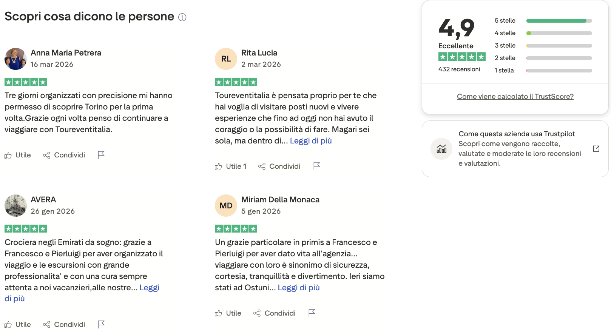Click the chart icon in Trustpilot usage card
This screenshot has width=611, height=336.
pyautogui.click(x=441, y=149)
